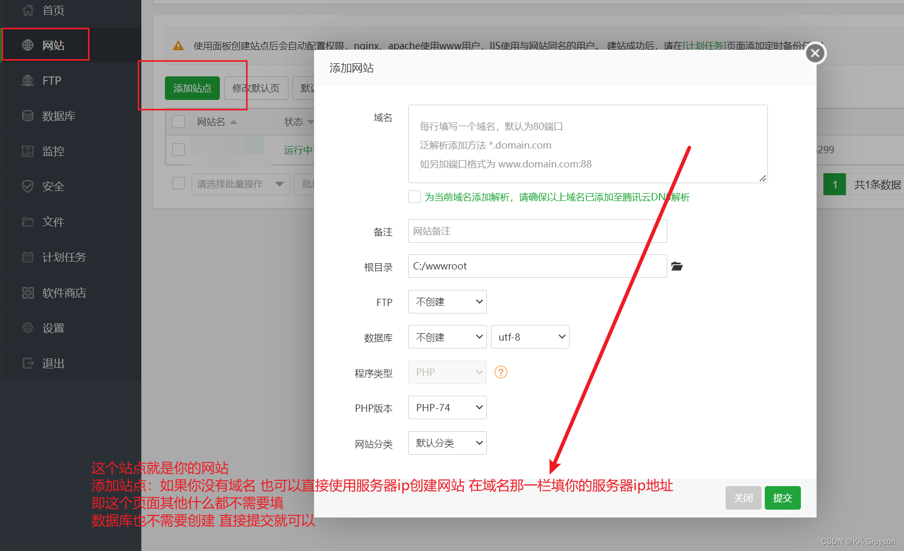This screenshot has width=904, height=551.
Task: Open the PHP-74 version dropdown
Action: click(448, 408)
